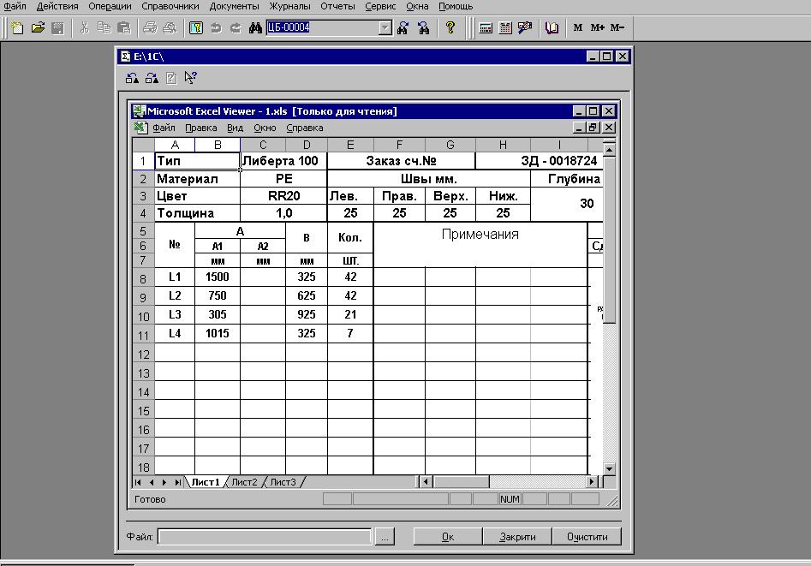Viewport: 811px width, 566px height.
Task: Click the Open folder toolbar icon
Action: (38, 27)
